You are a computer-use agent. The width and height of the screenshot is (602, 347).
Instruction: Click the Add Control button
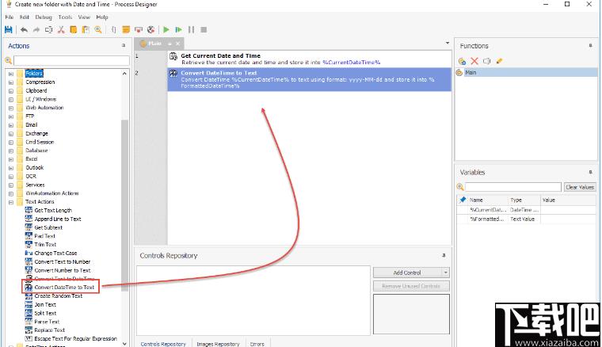coord(407,273)
